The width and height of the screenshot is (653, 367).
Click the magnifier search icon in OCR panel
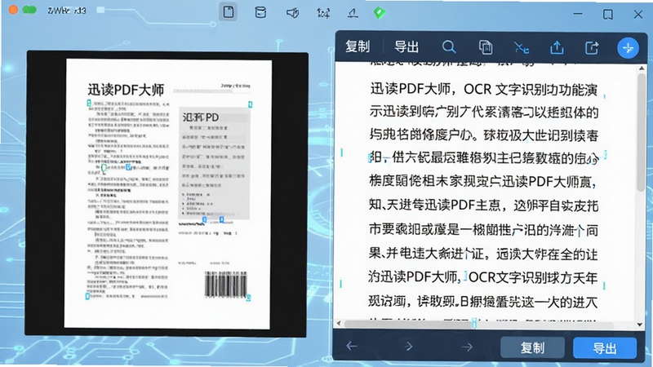tap(449, 47)
